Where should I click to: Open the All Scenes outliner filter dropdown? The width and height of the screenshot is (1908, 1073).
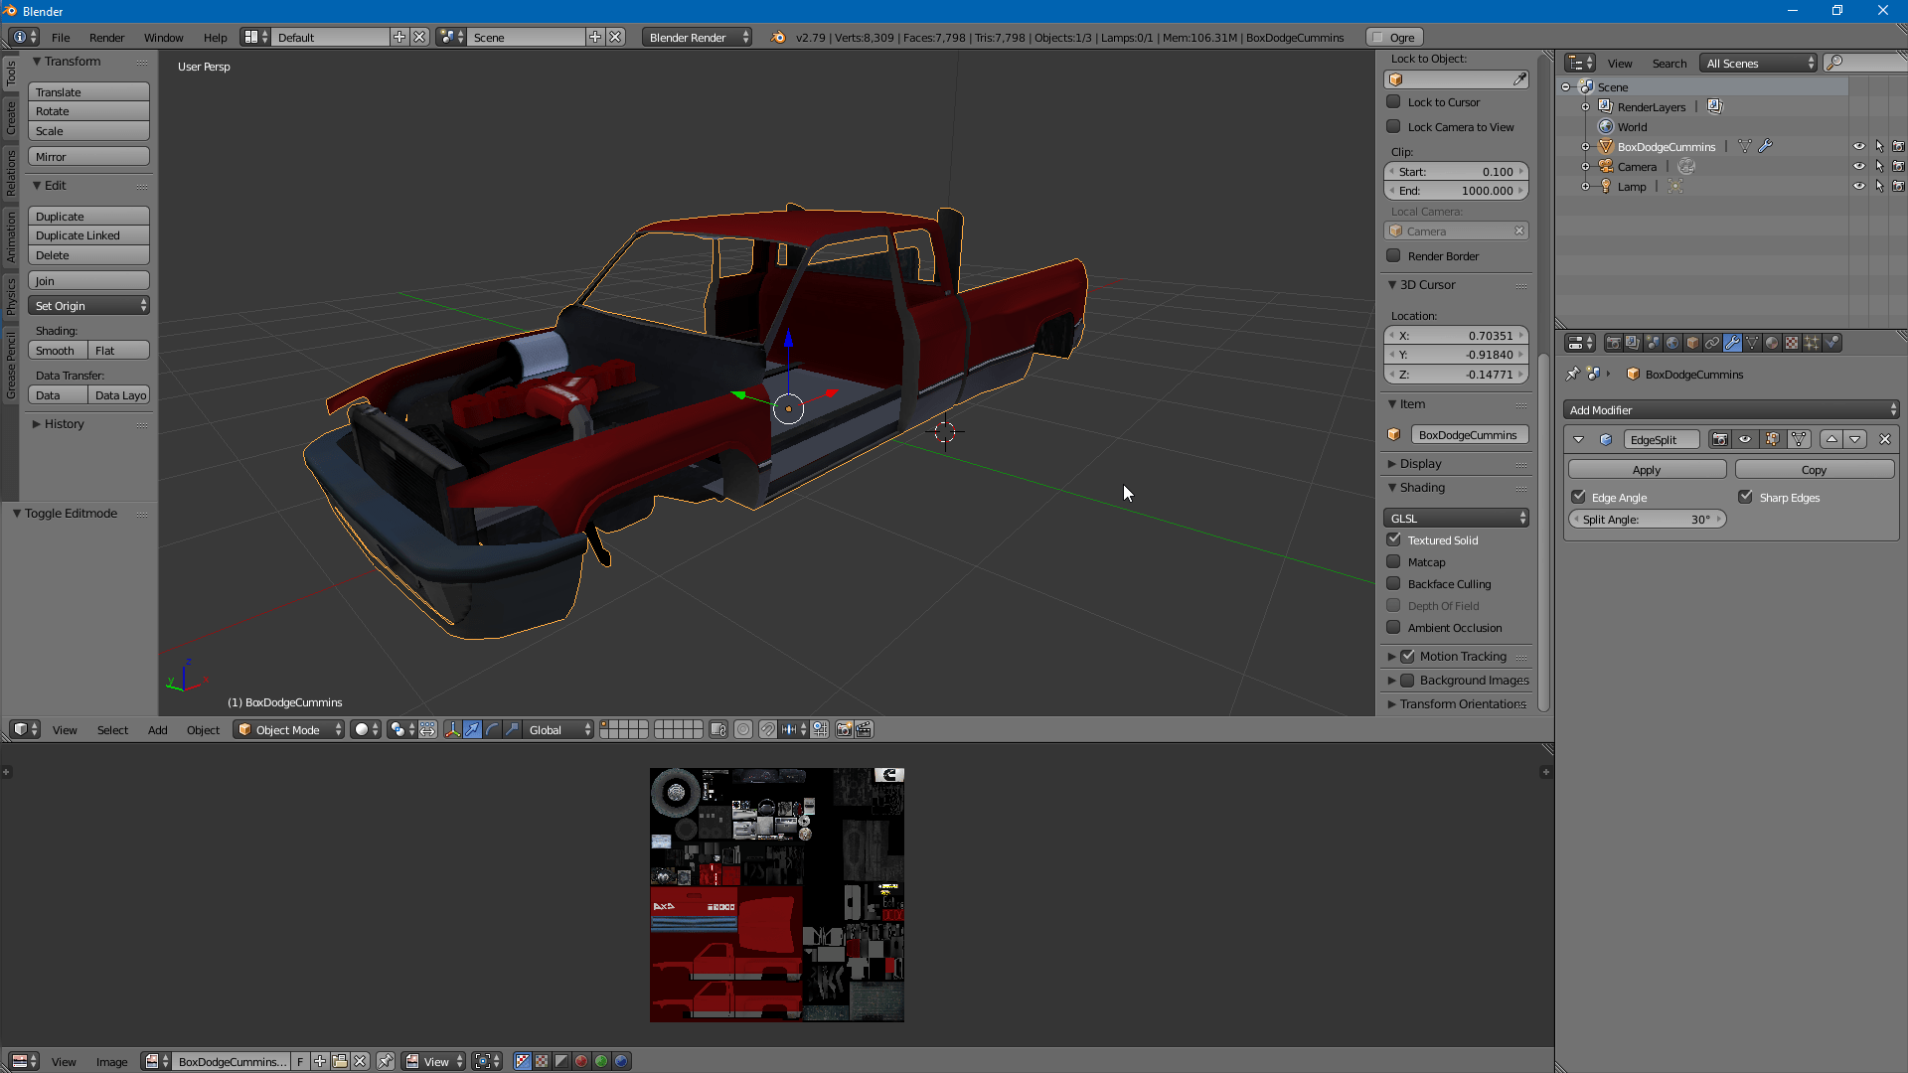click(x=1758, y=63)
